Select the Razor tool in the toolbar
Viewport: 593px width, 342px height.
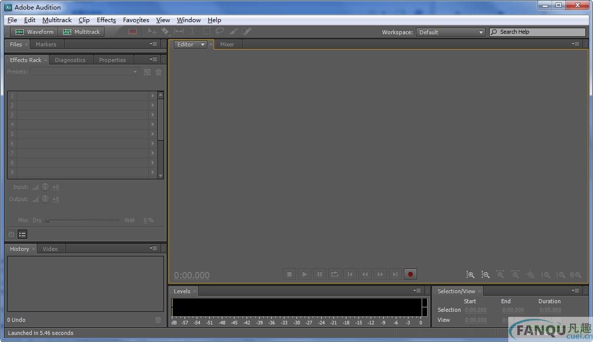tap(165, 32)
